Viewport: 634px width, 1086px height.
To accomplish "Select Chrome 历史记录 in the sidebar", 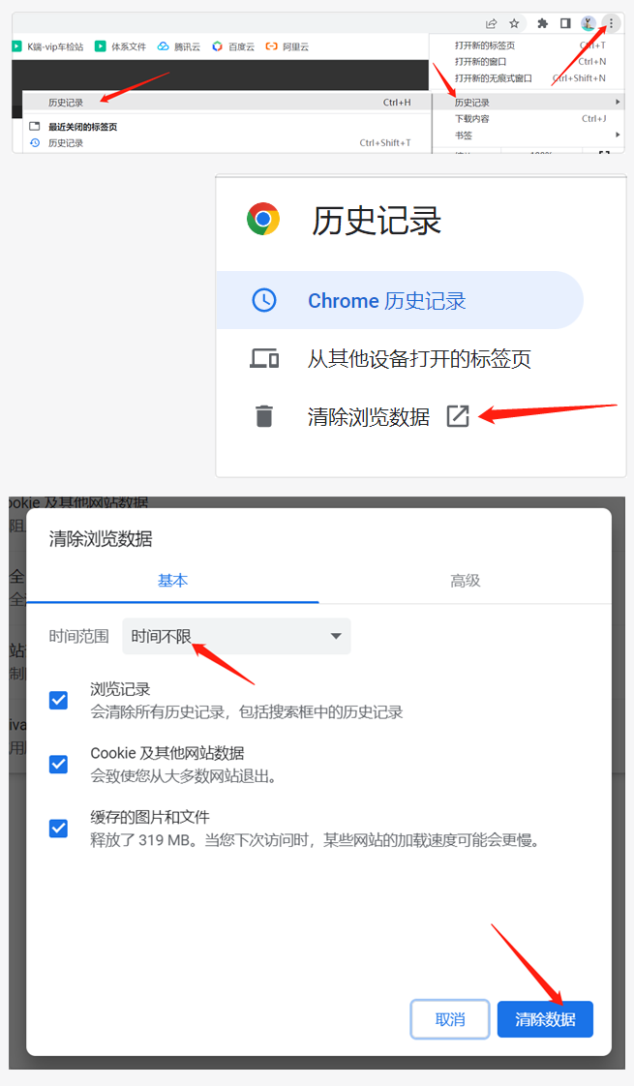I will point(400,300).
